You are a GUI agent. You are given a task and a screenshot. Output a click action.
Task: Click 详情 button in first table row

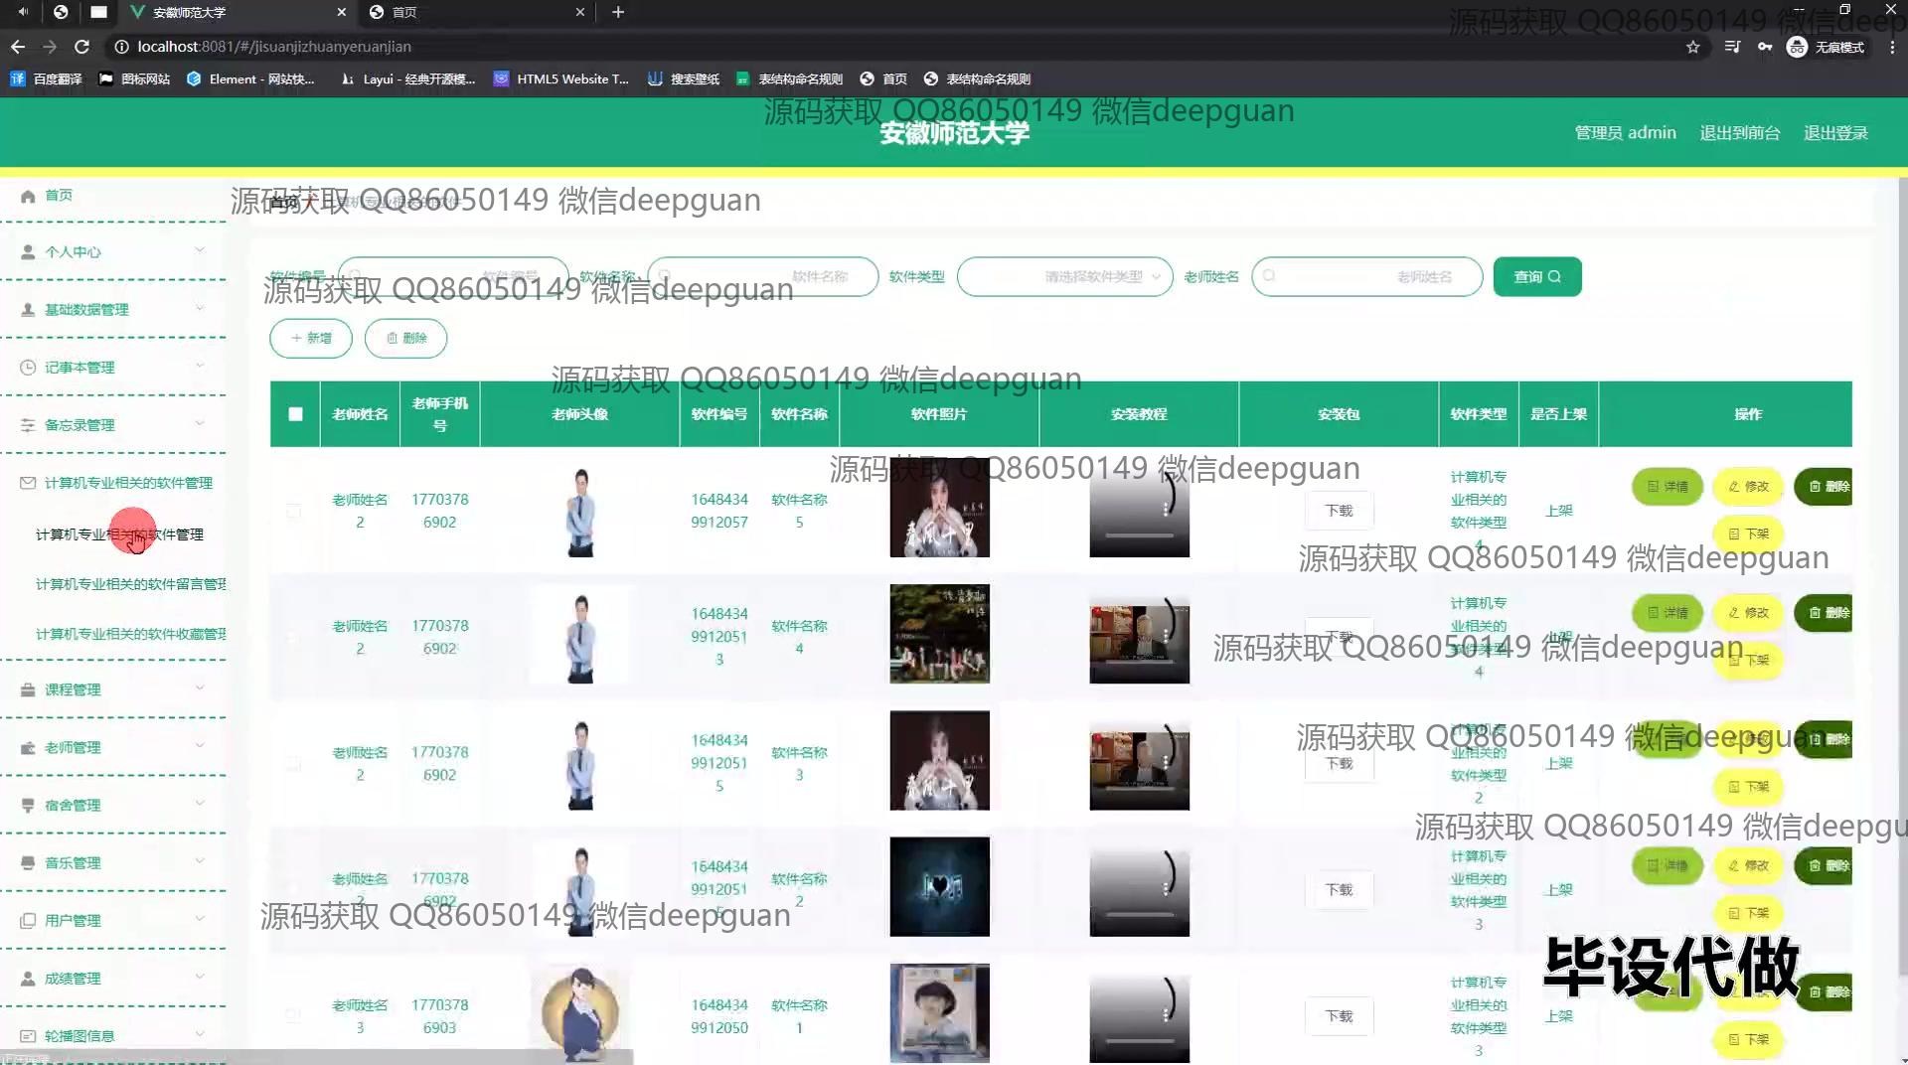coord(1667,487)
